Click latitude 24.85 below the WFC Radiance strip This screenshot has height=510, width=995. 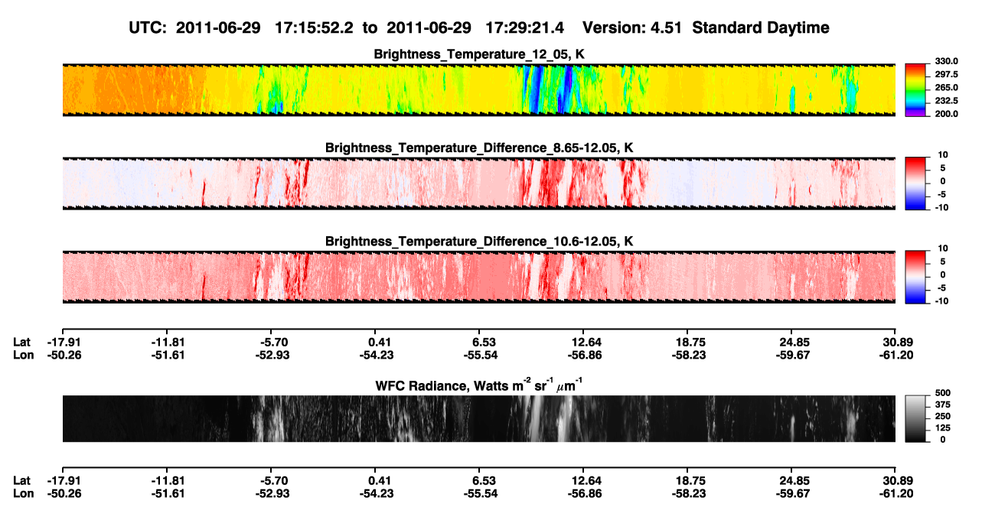point(792,480)
